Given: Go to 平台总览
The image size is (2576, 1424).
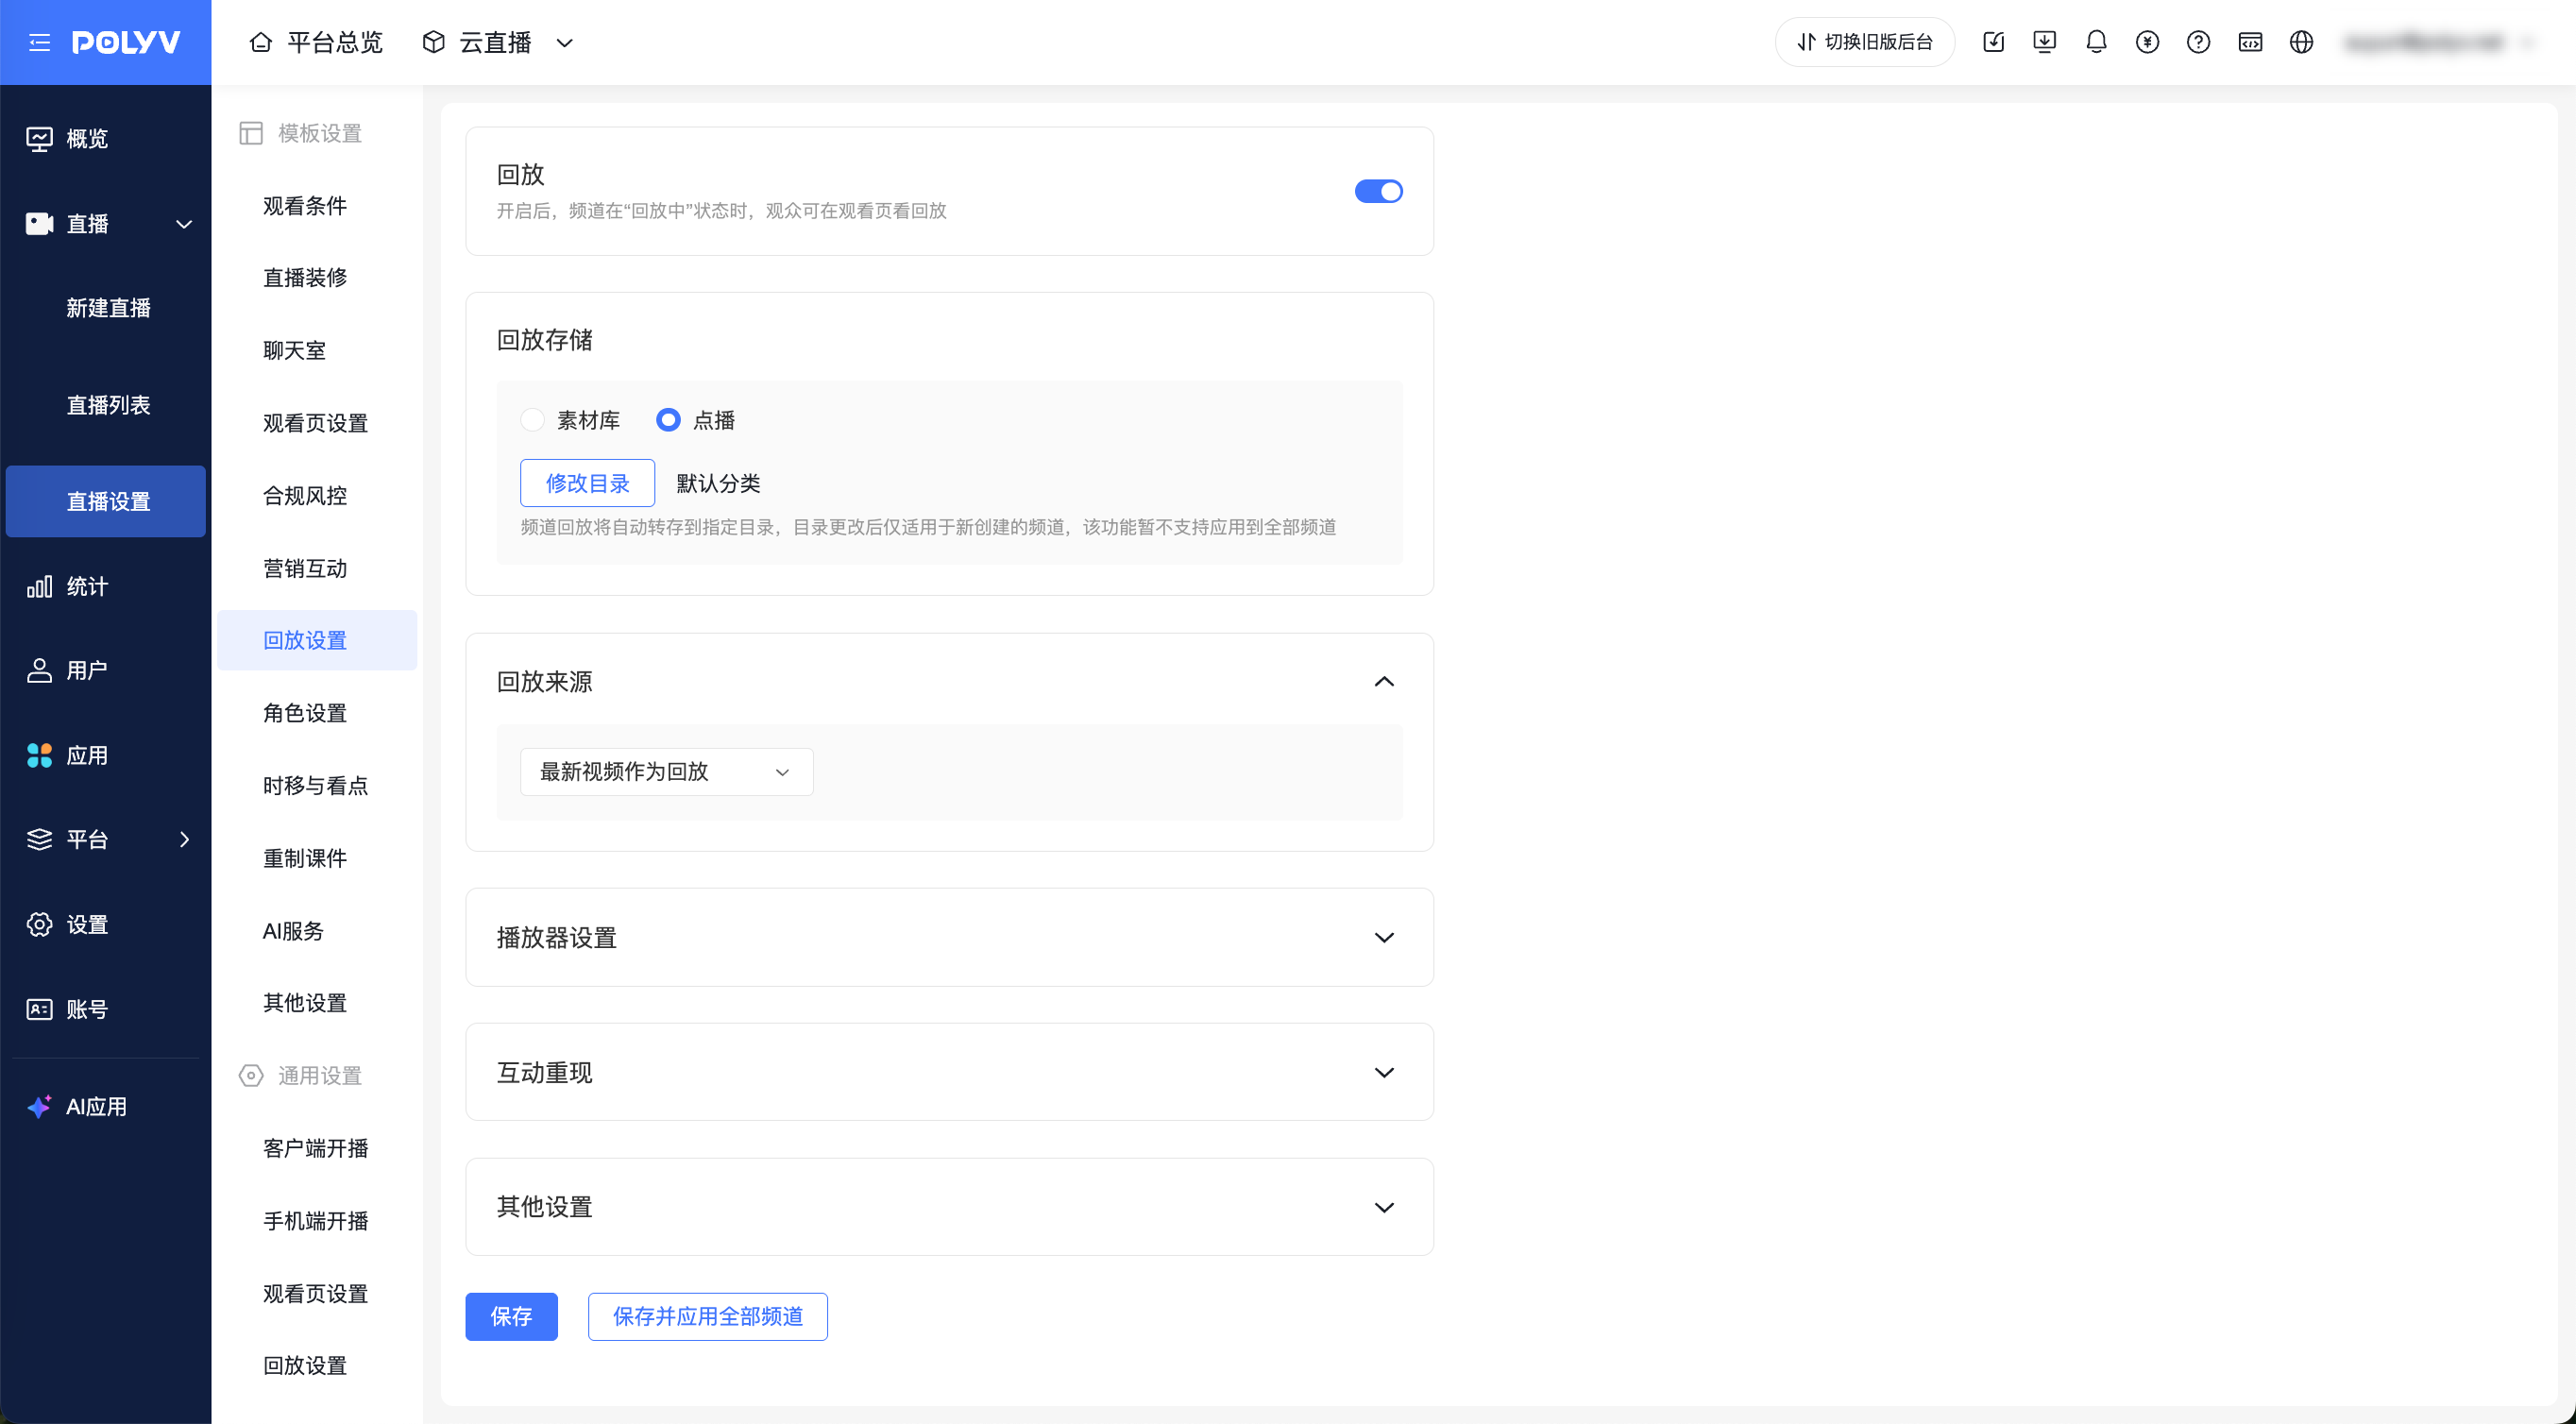Looking at the screenshot, I should 335,42.
